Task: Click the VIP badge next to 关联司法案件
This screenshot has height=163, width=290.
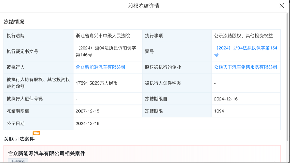Action: pyautogui.click(x=37, y=133)
